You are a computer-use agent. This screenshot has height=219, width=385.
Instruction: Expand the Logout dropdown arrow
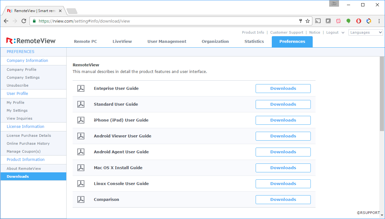tap(343, 33)
